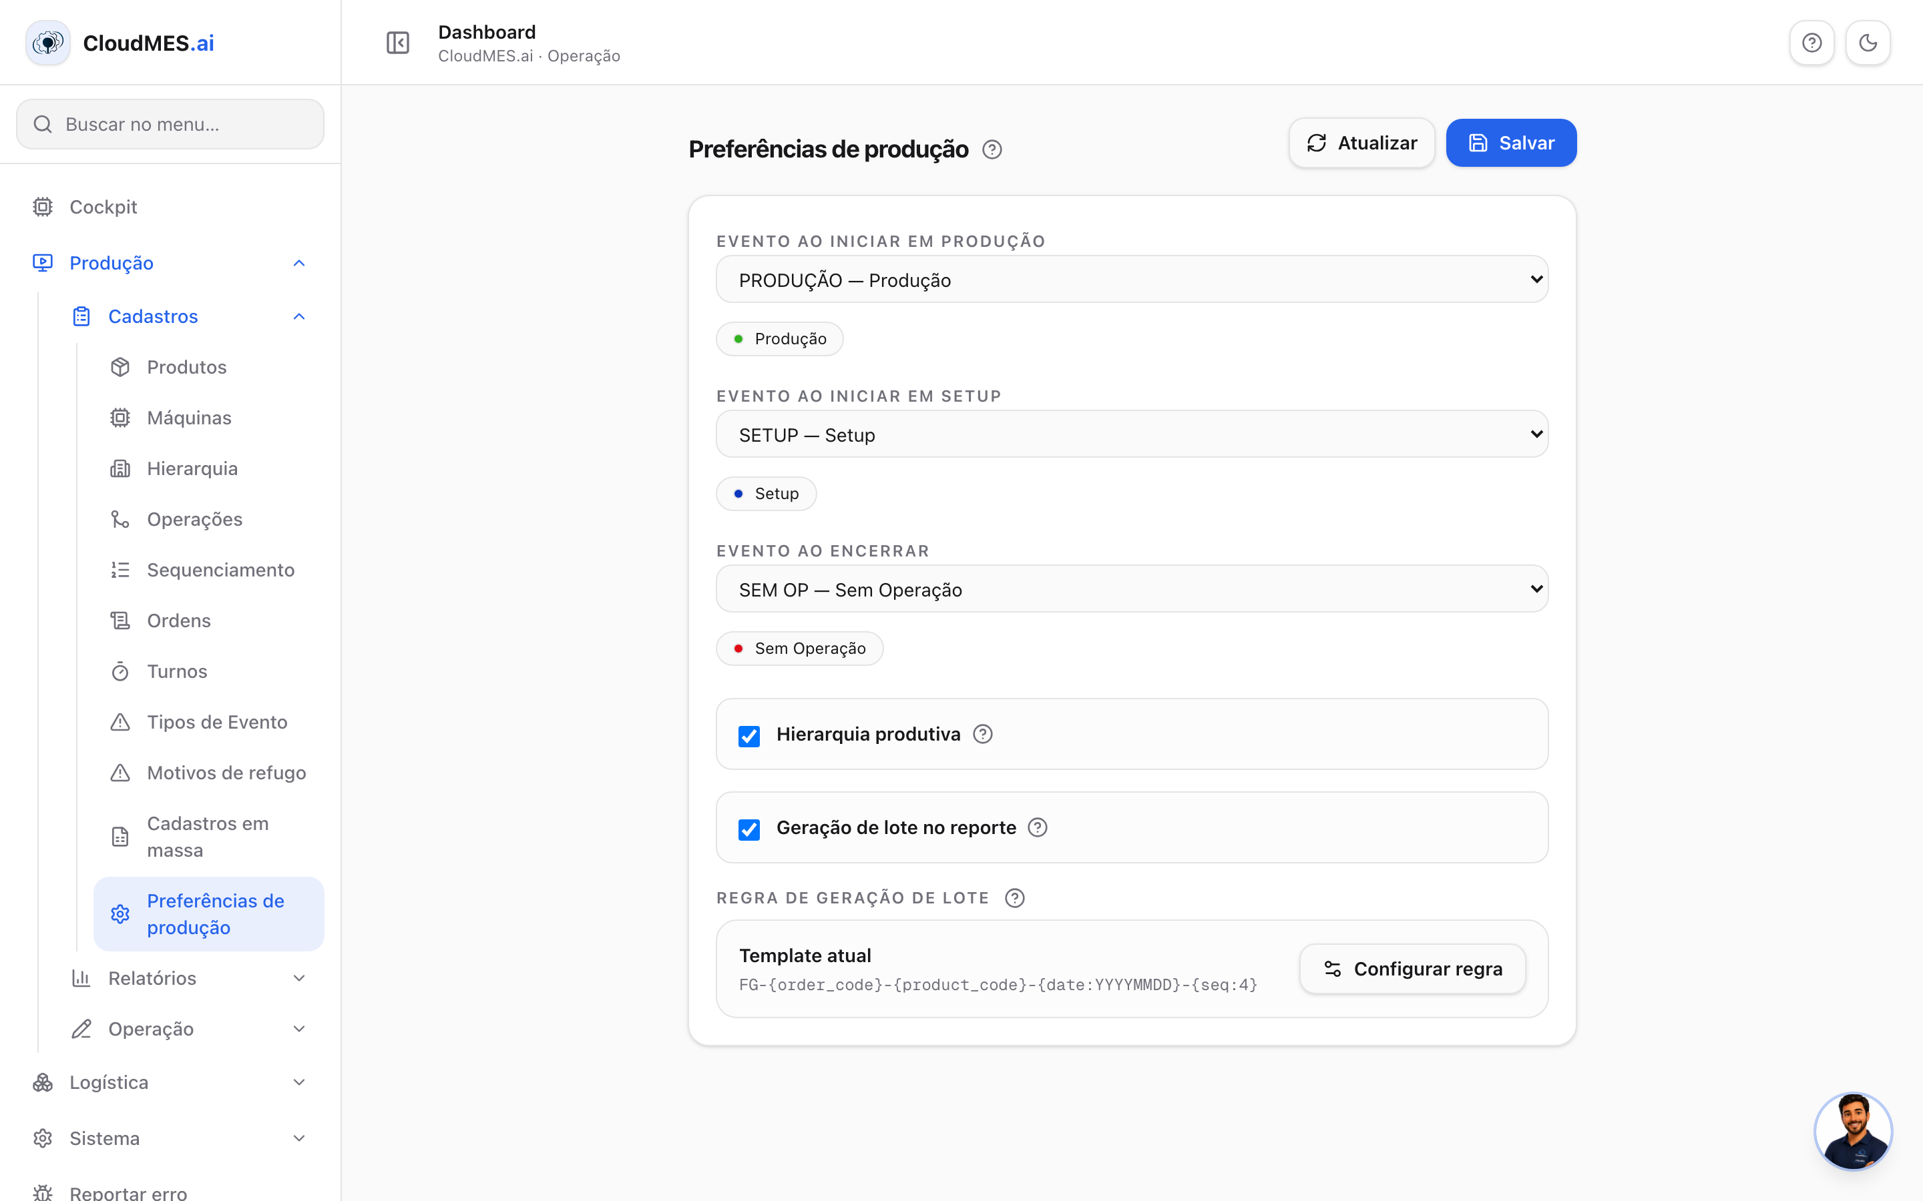
Task: Click the Sequenciamento ordered list icon
Action: 120,570
